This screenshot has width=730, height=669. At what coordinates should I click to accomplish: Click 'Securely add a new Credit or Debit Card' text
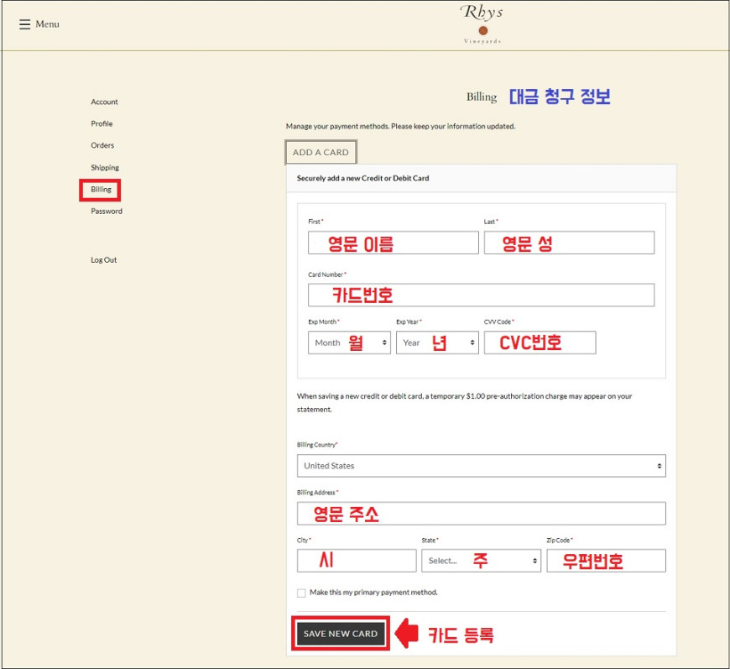pyautogui.click(x=362, y=178)
